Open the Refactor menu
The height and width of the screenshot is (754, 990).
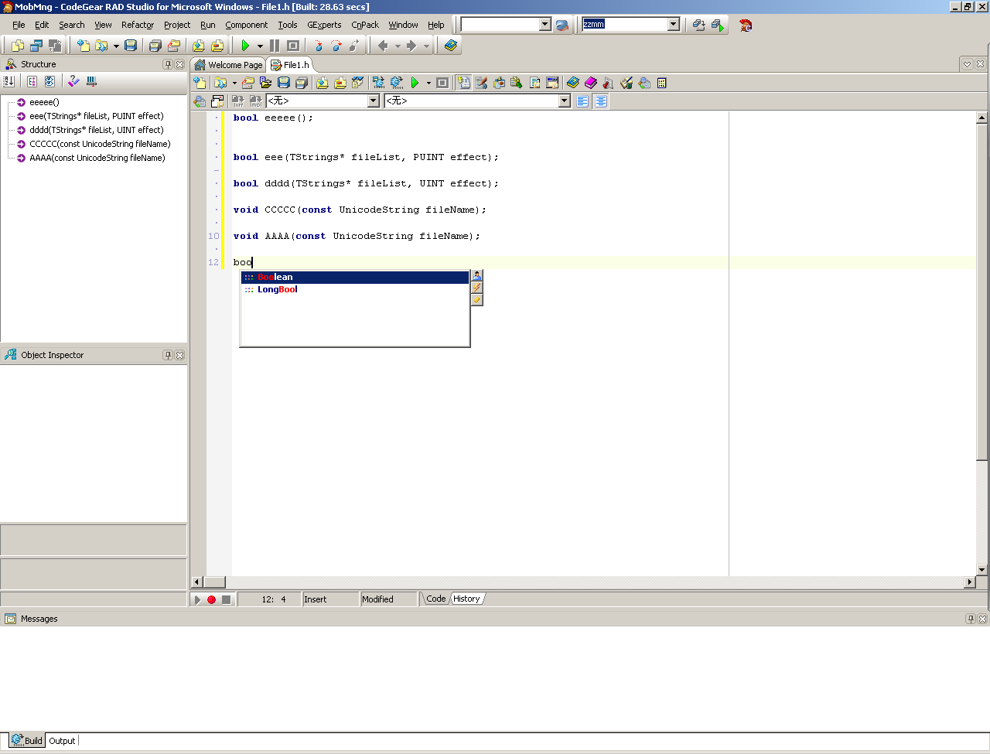click(137, 25)
